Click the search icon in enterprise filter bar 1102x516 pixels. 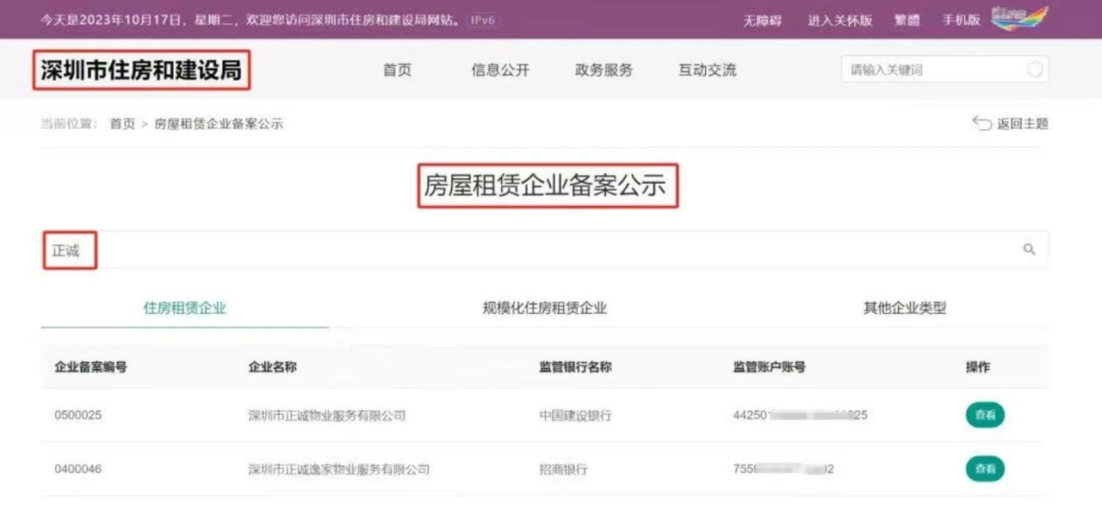1029,249
